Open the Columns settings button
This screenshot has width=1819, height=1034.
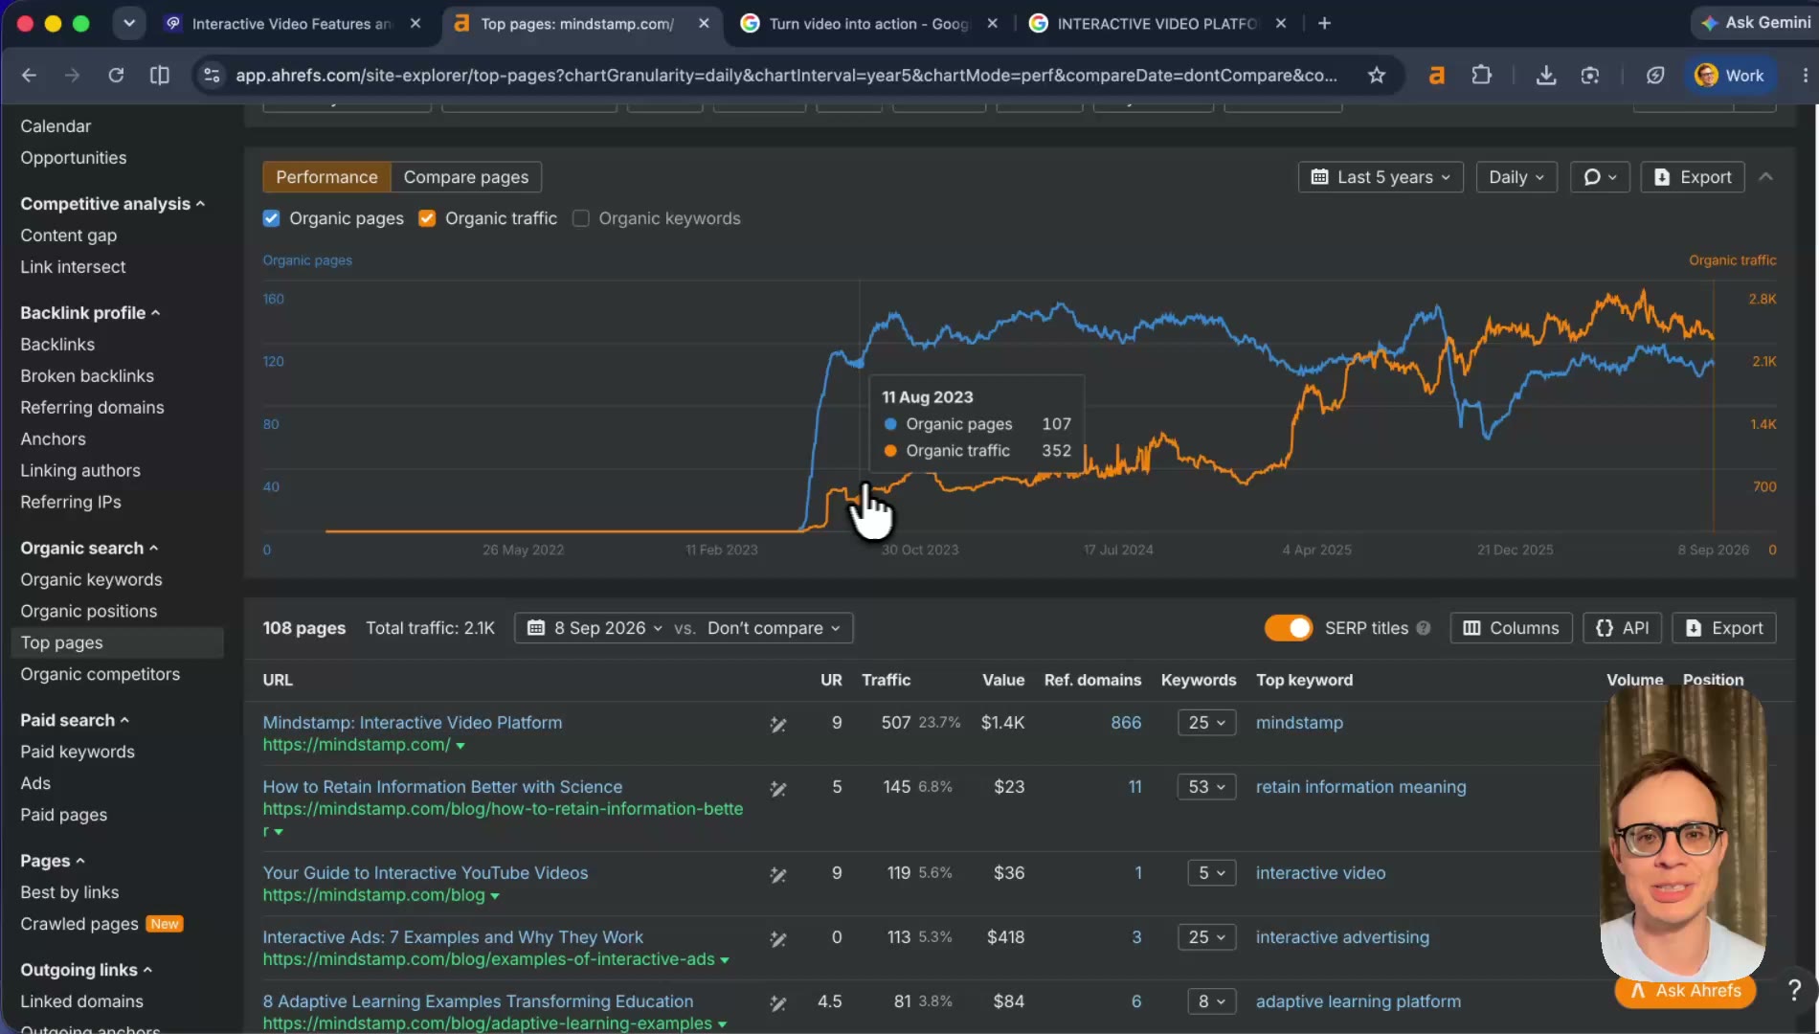pyautogui.click(x=1511, y=628)
